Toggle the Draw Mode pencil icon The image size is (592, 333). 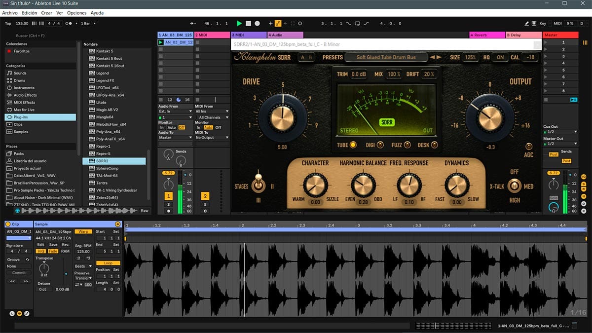coord(527,23)
